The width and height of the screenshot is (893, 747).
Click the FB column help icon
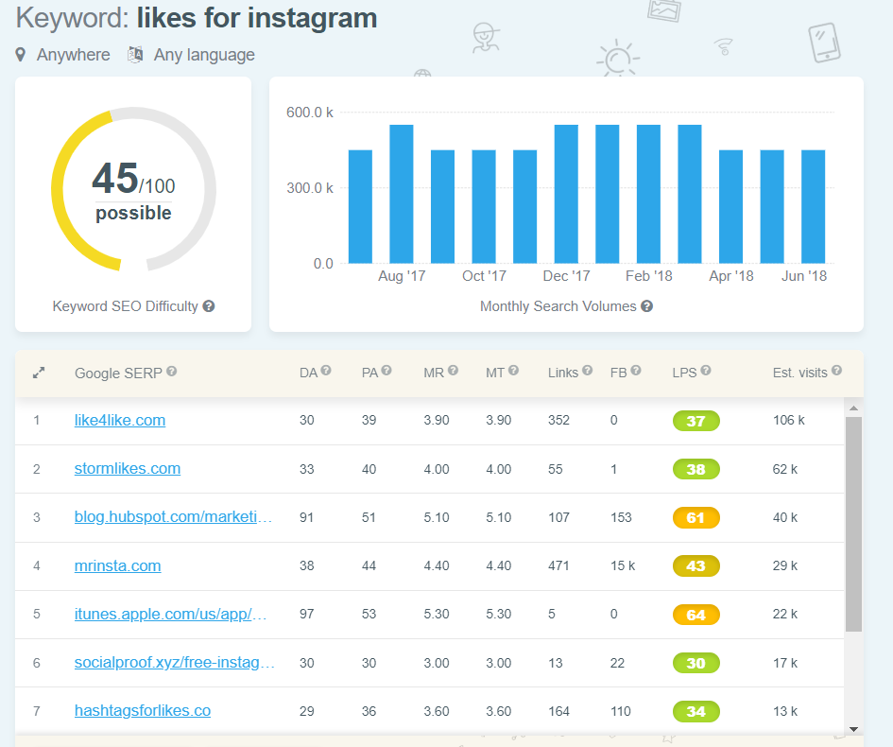coord(636,371)
